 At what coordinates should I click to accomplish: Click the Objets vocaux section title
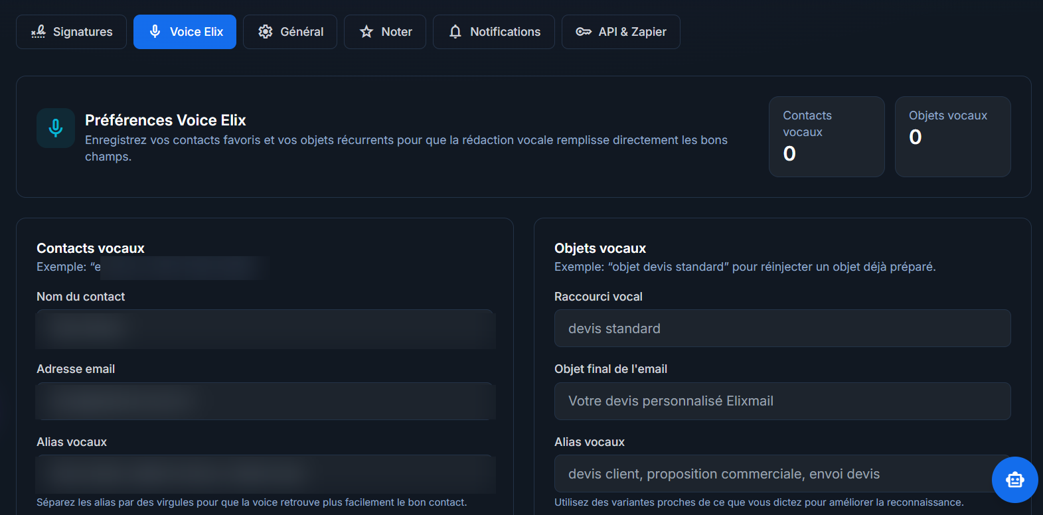pyautogui.click(x=600, y=248)
